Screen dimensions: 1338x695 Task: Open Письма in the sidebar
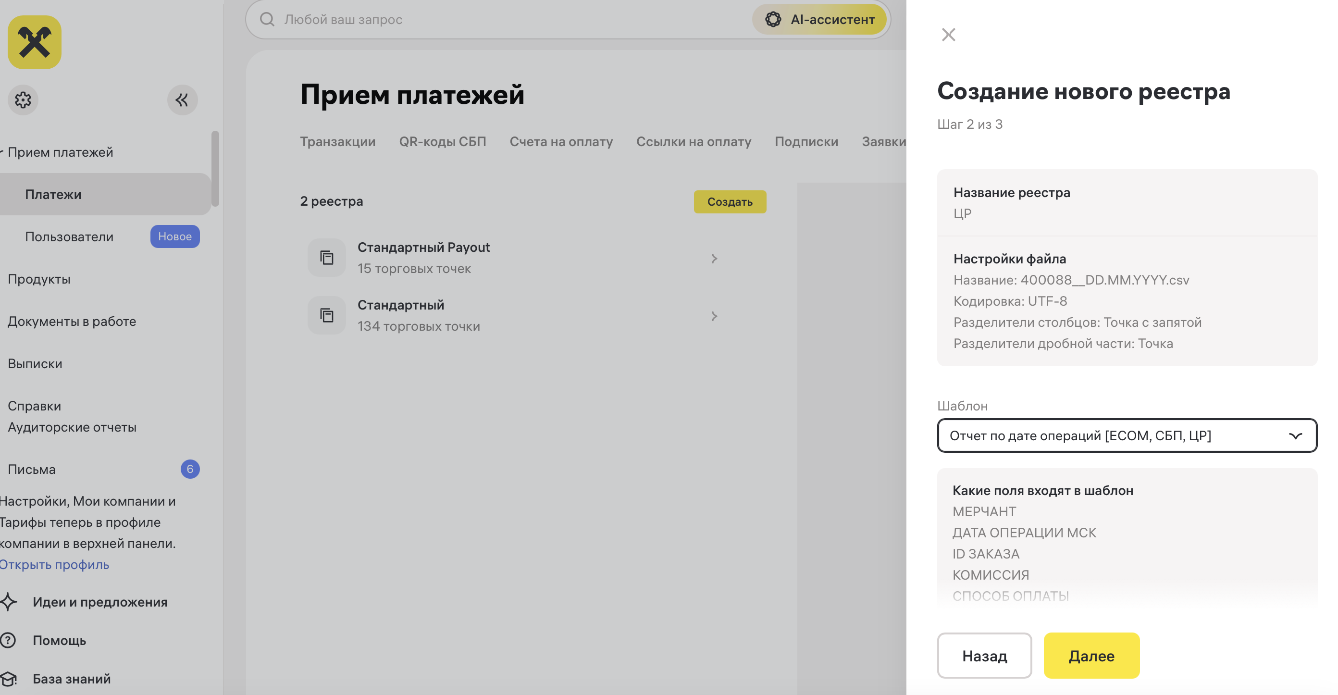click(x=32, y=469)
